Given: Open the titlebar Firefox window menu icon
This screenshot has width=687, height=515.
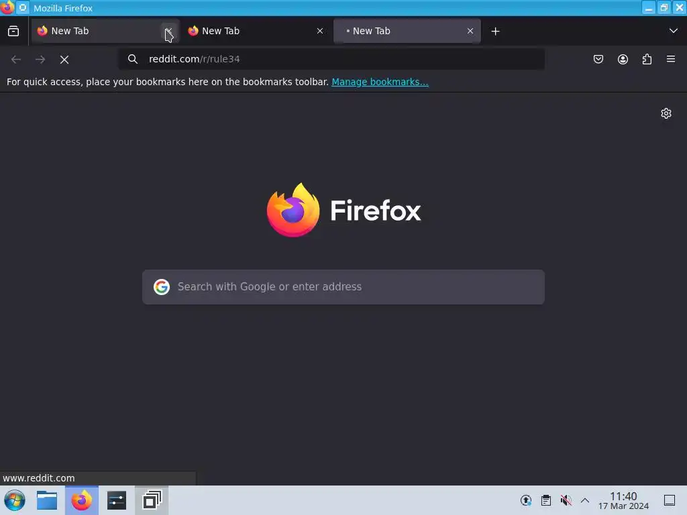Looking at the screenshot, I should 7,7.
